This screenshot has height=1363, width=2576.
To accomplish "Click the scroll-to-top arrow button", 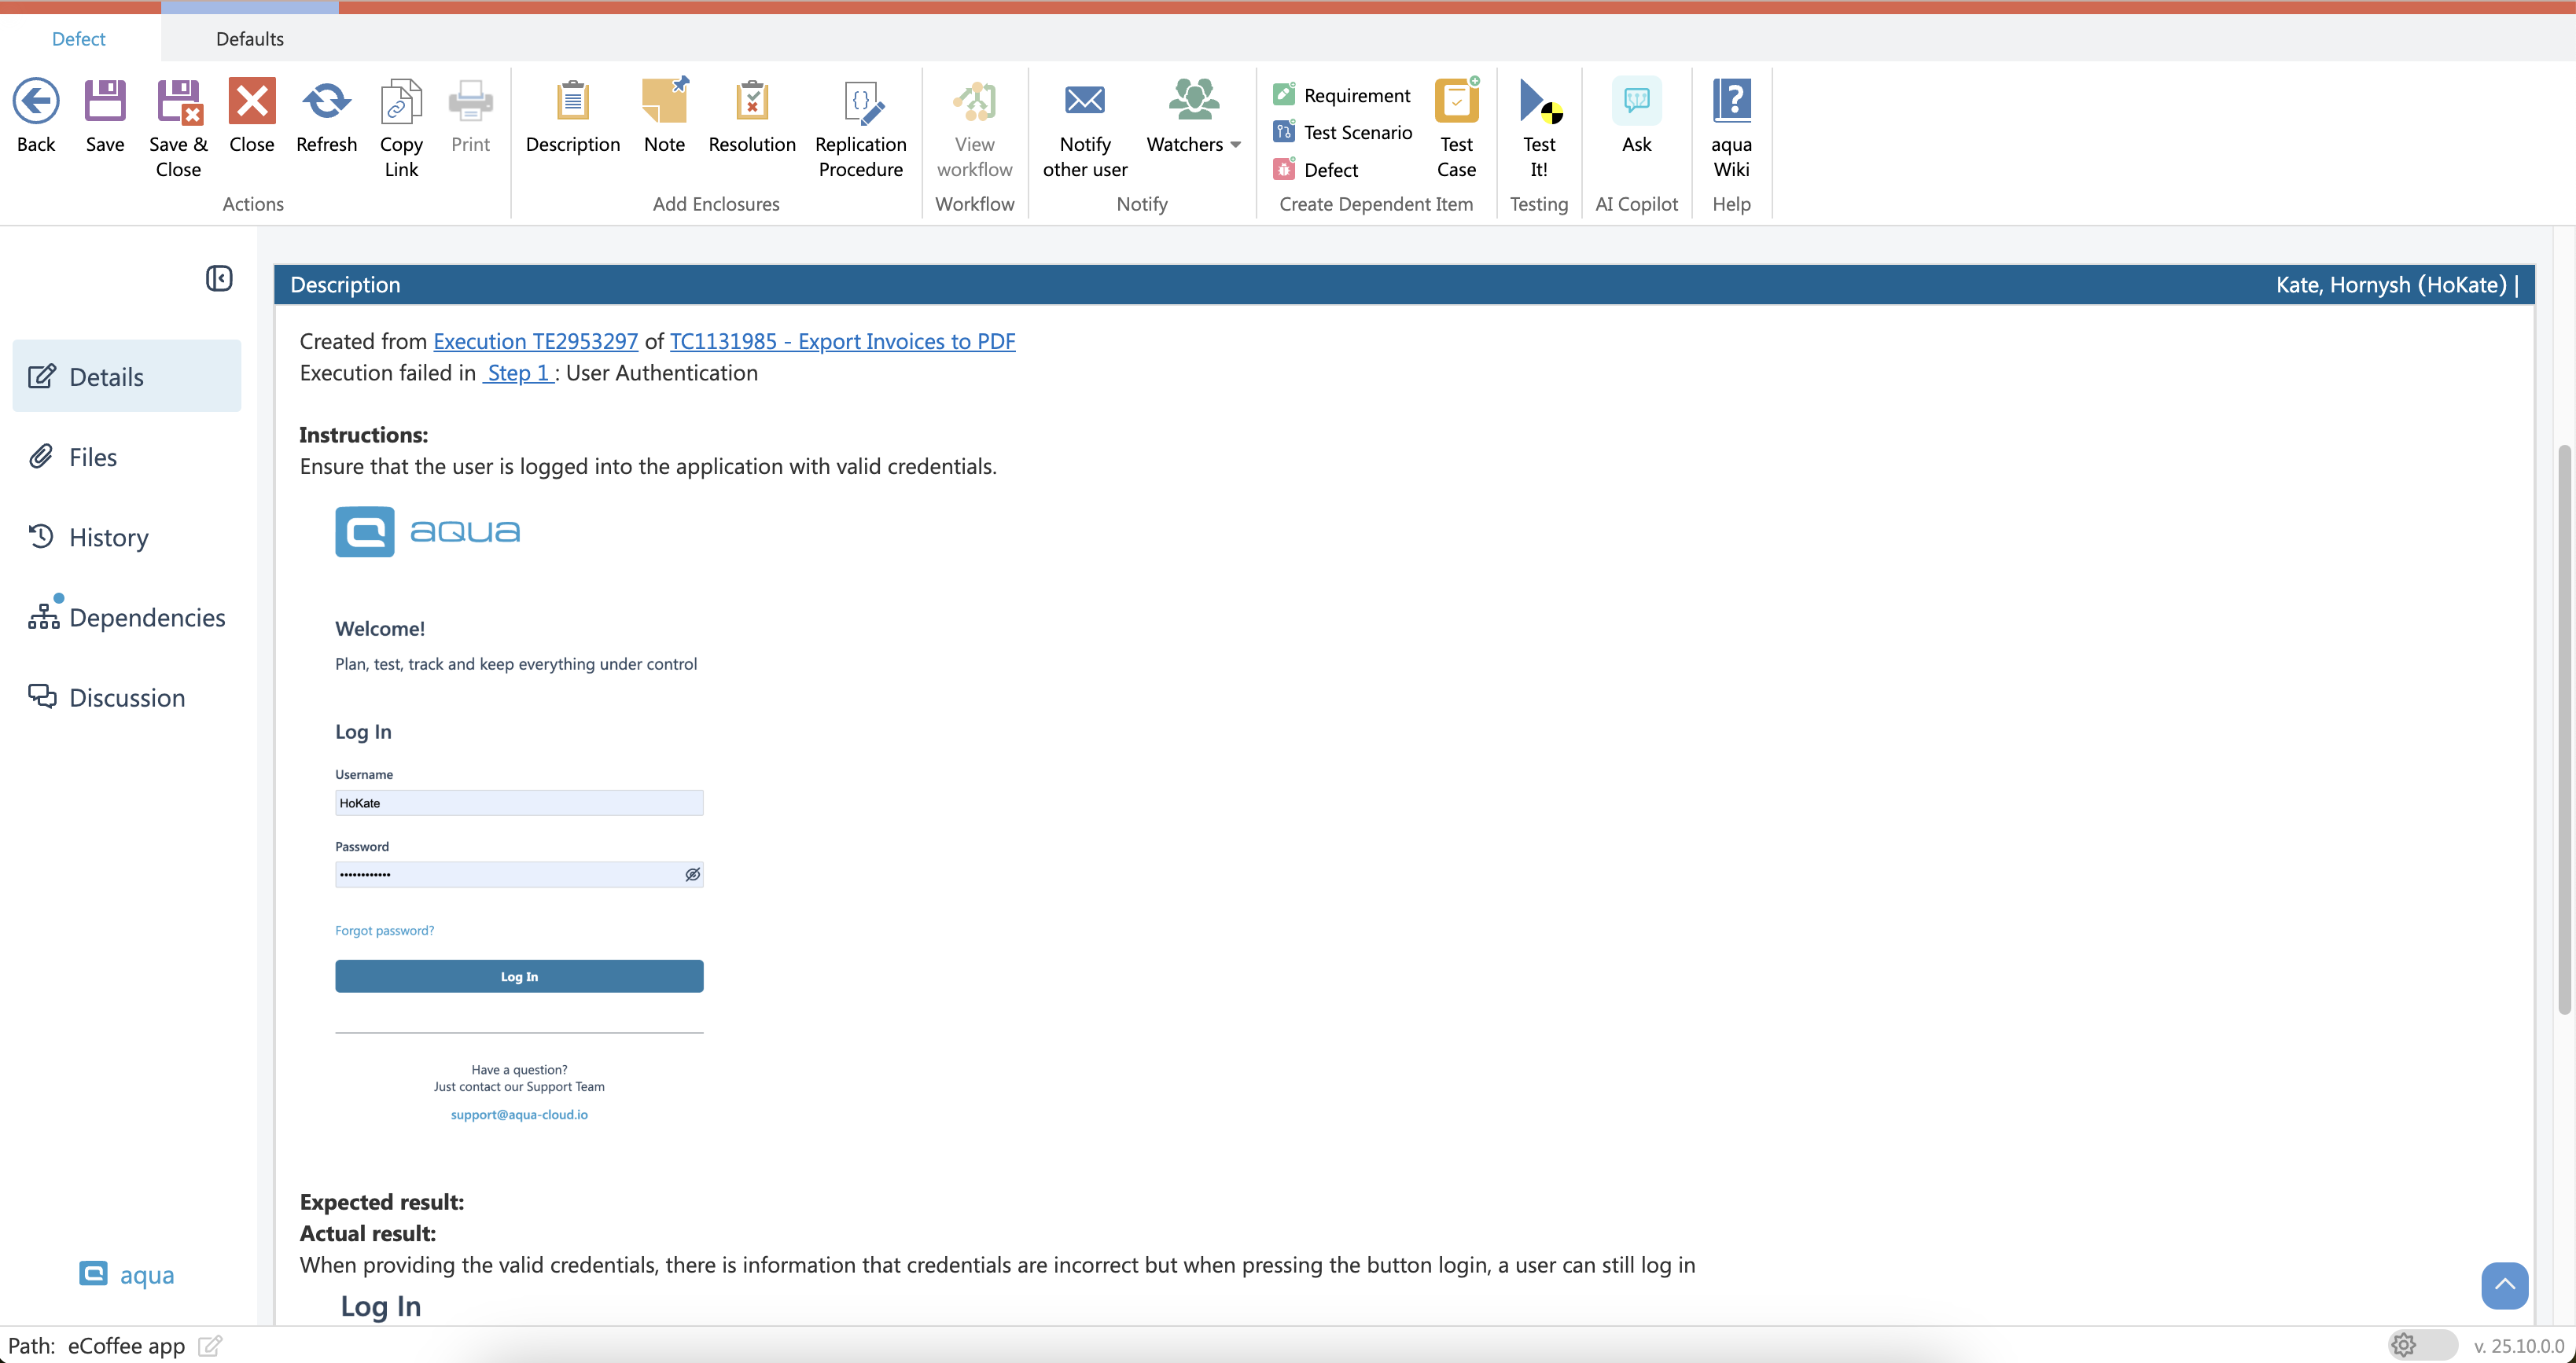I will pyautogui.click(x=2504, y=1285).
